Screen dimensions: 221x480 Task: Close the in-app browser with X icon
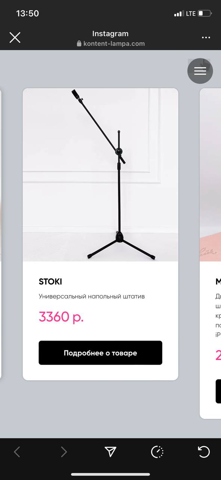(x=15, y=37)
